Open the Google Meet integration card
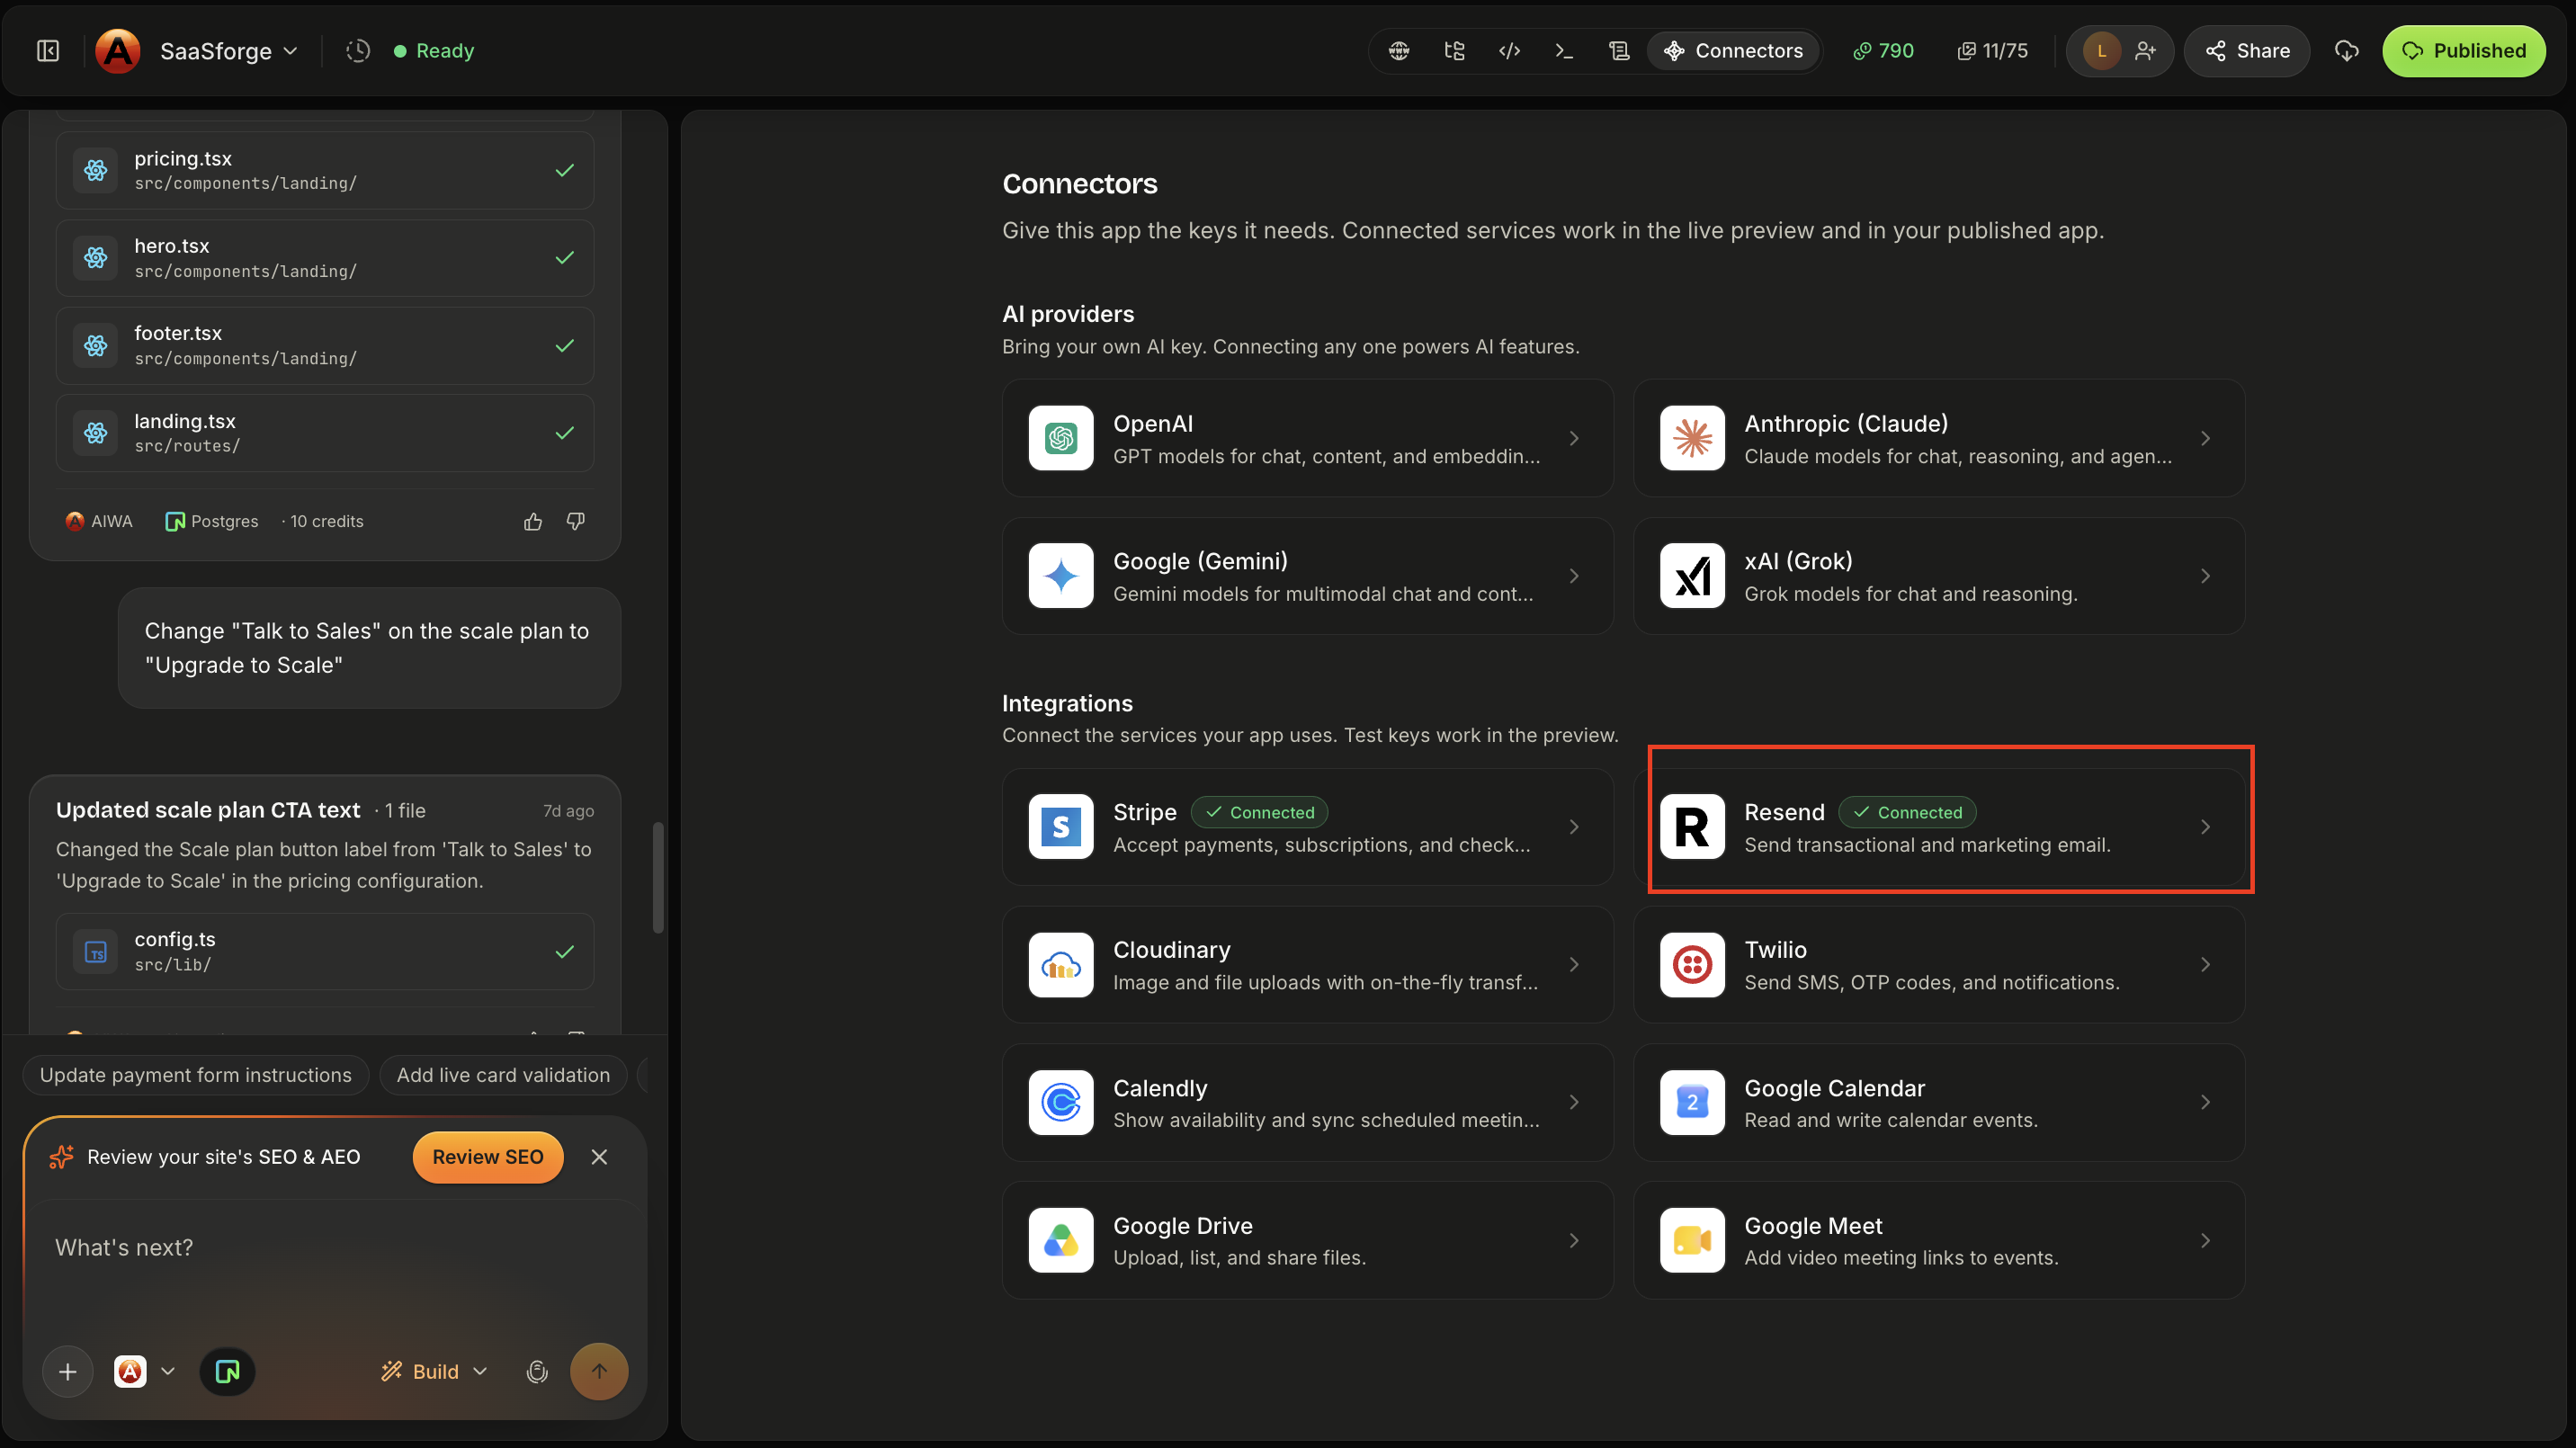The width and height of the screenshot is (2576, 1448). [1938, 1241]
